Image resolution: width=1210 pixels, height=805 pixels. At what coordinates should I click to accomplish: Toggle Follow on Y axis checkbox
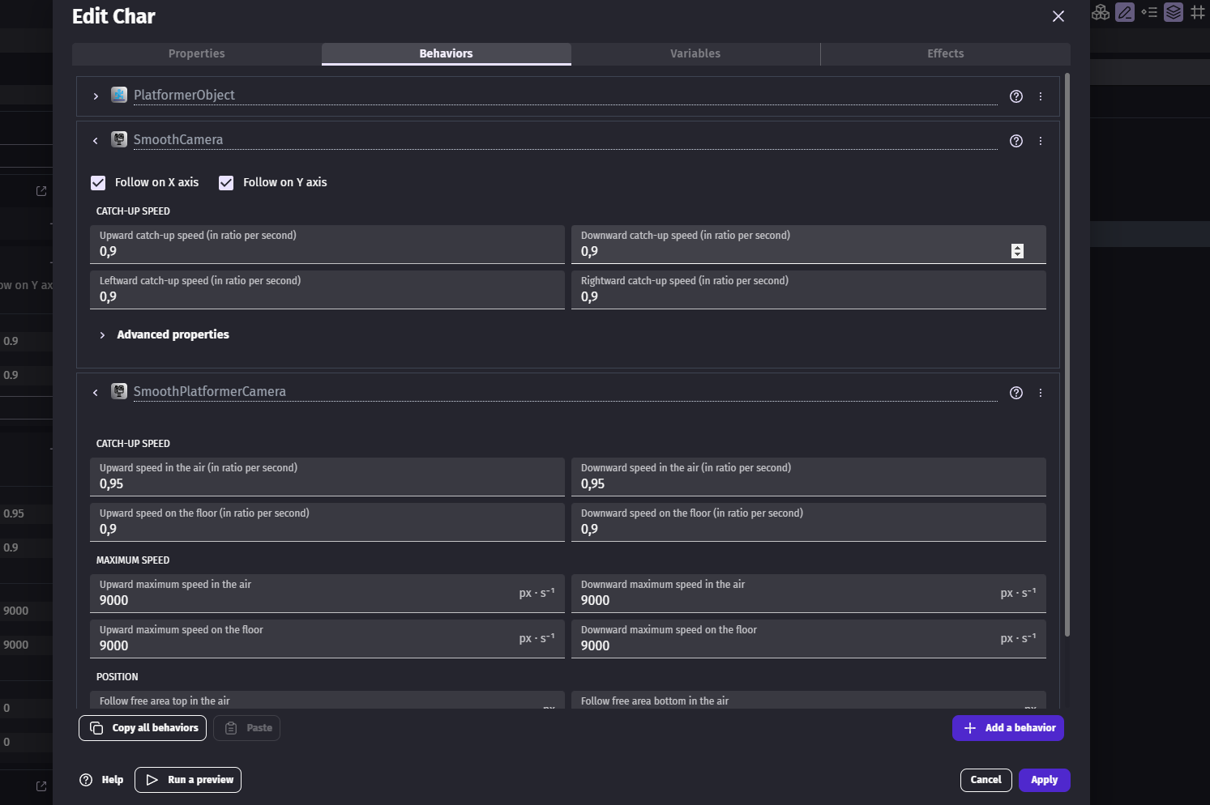tap(226, 183)
